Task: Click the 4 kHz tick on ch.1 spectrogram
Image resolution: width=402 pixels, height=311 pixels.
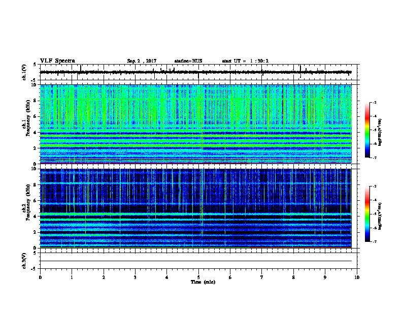Action: click(36, 133)
